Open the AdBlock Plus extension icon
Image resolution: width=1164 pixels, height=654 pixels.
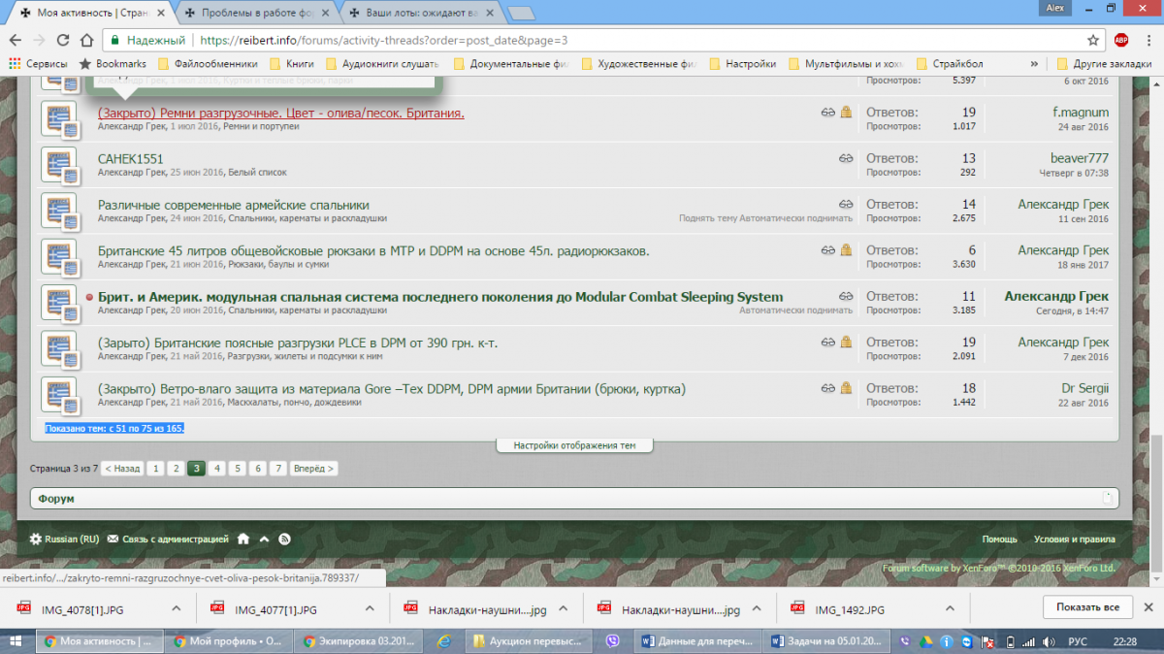[x=1121, y=40]
